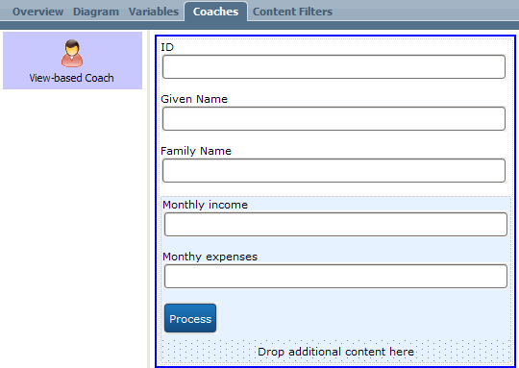Click the Monthy expenses label
Image resolution: width=519 pixels, height=368 pixels.
(x=210, y=257)
